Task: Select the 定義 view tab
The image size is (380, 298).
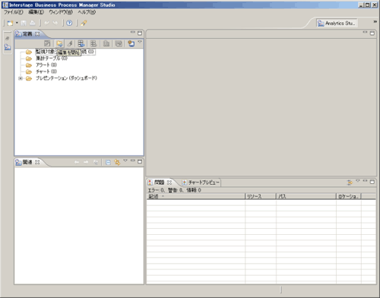Action: click(x=27, y=34)
